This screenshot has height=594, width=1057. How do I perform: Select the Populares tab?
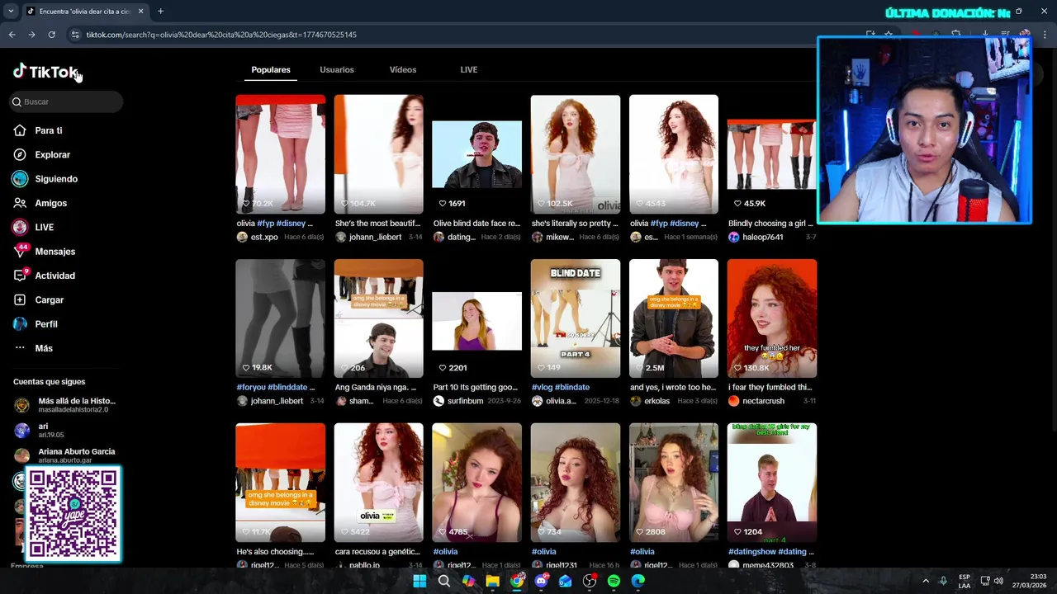pos(271,69)
